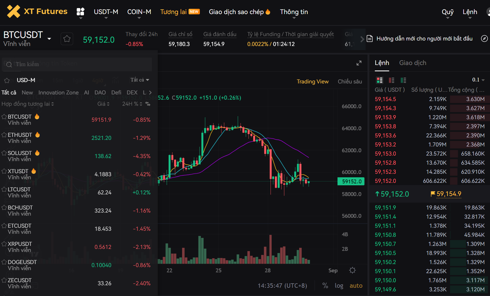Star the ZECUSDT contract row
The image size is (490, 296).
4,280
